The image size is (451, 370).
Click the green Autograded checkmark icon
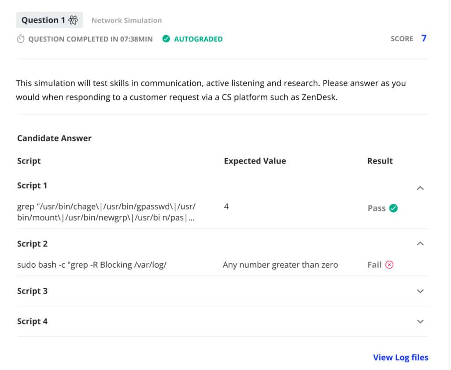pyautogui.click(x=166, y=39)
